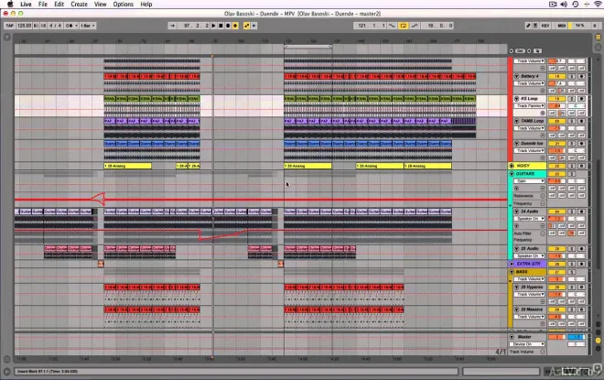Solo the 24 Audio track
604x380 pixels.
click(x=572, y=212)
